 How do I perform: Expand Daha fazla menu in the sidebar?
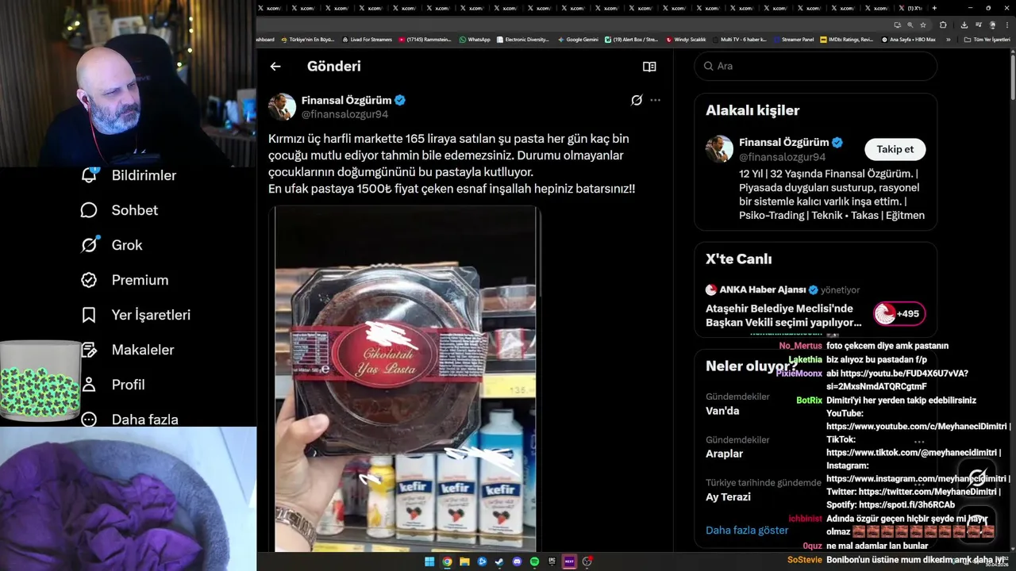(x=129, y=420)
